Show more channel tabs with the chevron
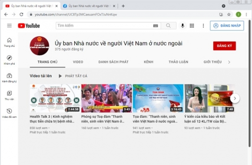Image resolution: width=252 pixels, height=165 pixels. (x=229, y=62)
